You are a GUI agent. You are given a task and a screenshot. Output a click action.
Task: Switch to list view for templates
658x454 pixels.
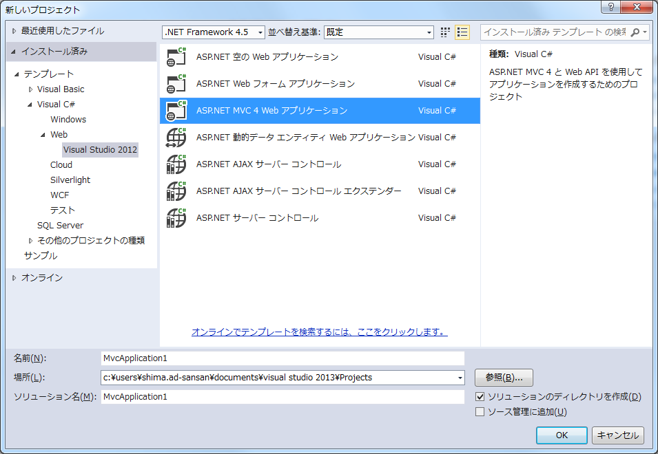pos(462,32)
